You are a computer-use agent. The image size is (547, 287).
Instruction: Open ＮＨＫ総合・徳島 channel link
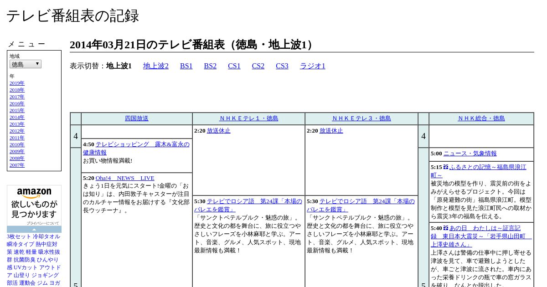tap(481, 118)
